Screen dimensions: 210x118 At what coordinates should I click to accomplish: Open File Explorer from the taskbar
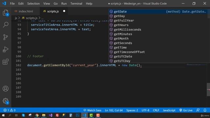pos(44,115)
